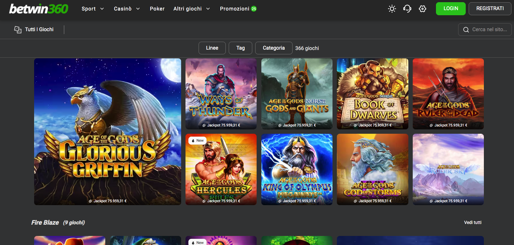This screenshot has width=514, height=245.
Task: Open the settings gear icon
Action: [x=423, y=9]
